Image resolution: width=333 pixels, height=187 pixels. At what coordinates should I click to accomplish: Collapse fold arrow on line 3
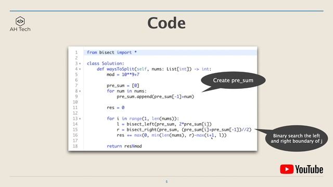point(80,63)
